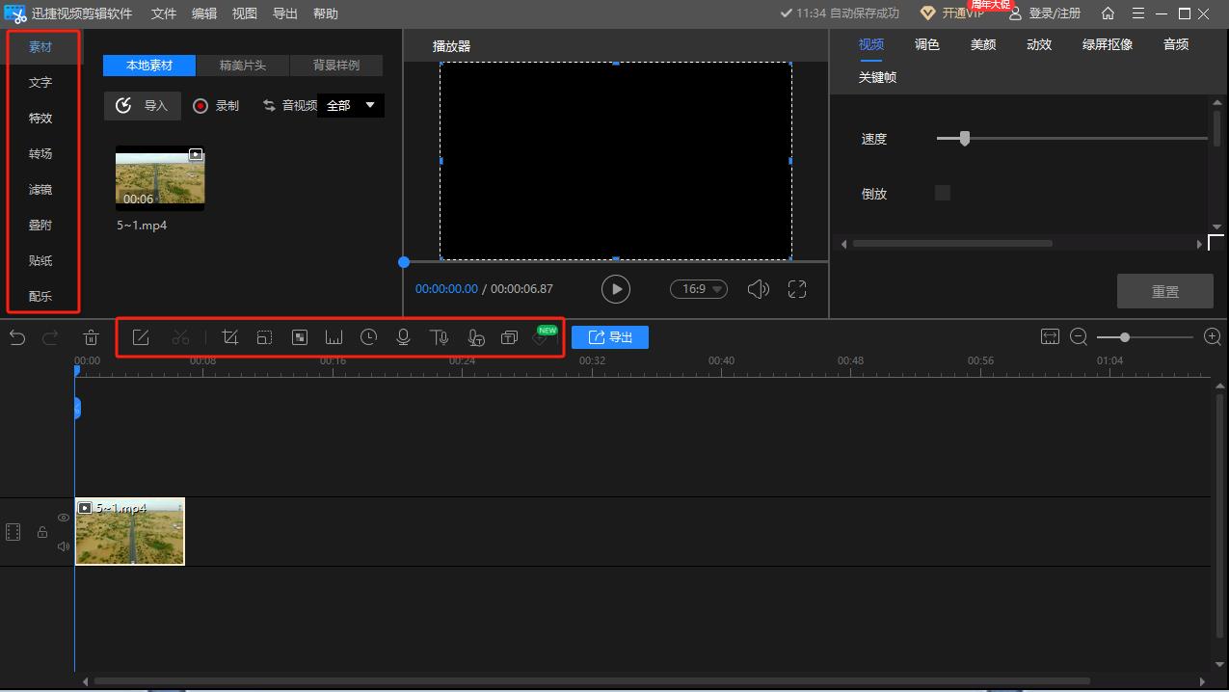Select 转场 in the left sidebar
Image resolution: width=1229 pixels, height=692 pixels.
pos(40,154)
